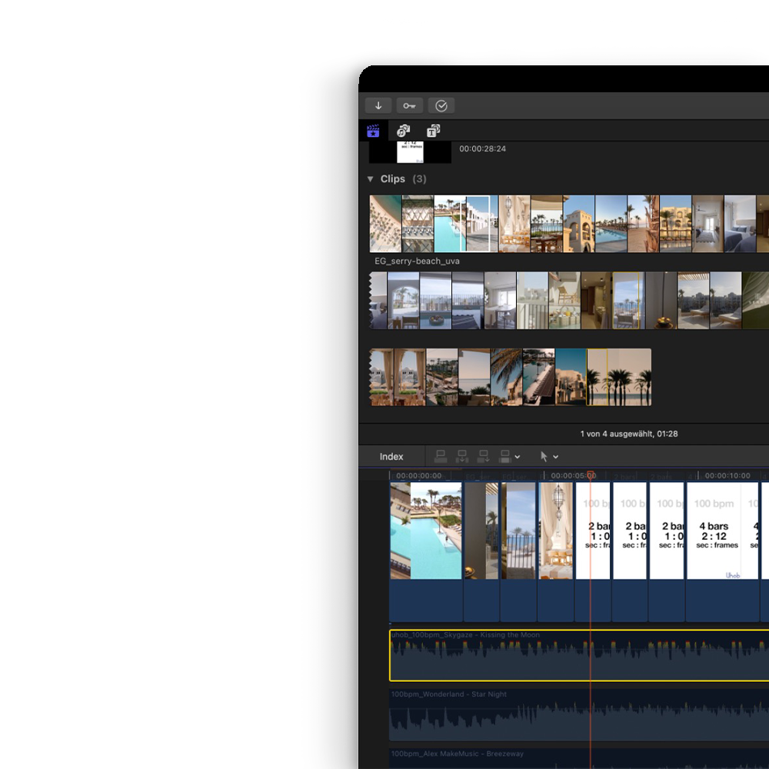Open the timeline Index panel
769x769 pixels.
(391, 457)
